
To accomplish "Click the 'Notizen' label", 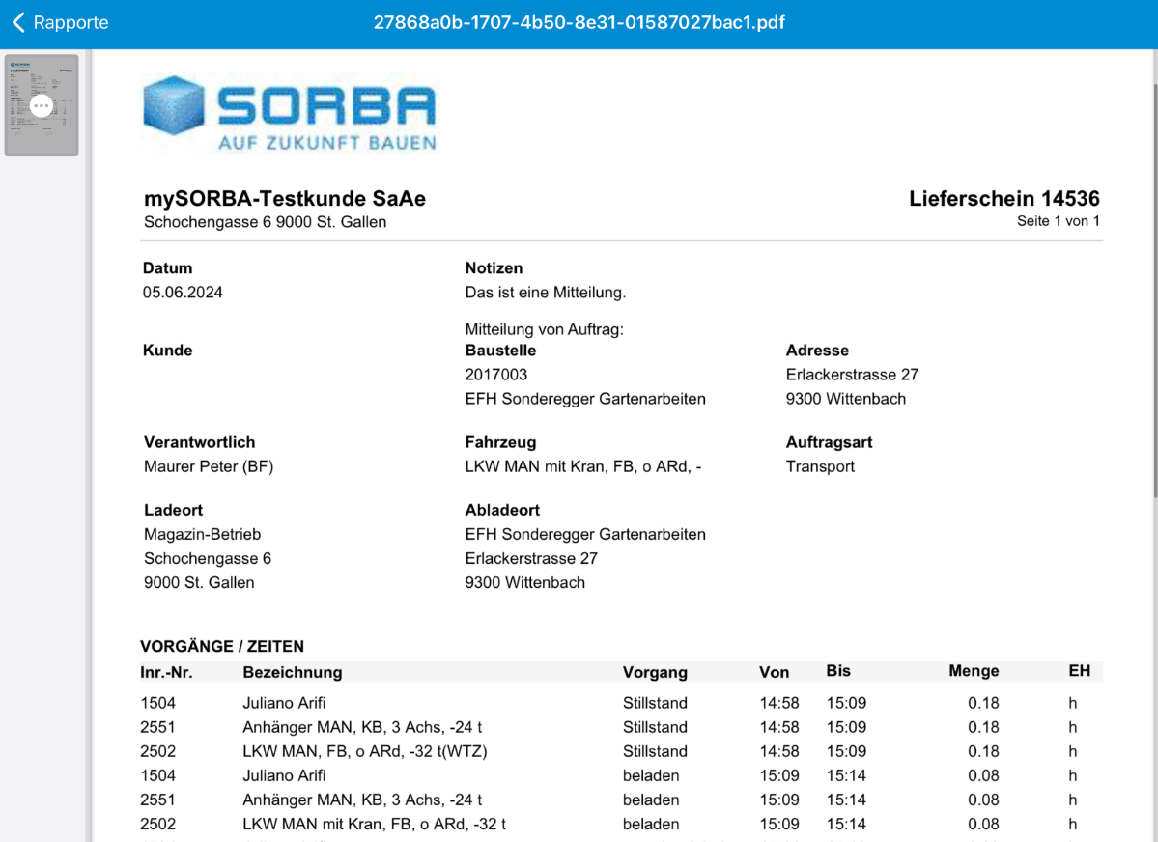I will point(494,268).
